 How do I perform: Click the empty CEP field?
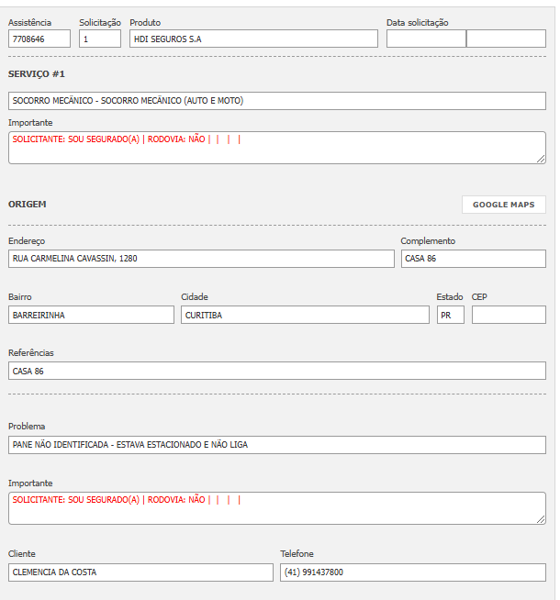point(509,315)
